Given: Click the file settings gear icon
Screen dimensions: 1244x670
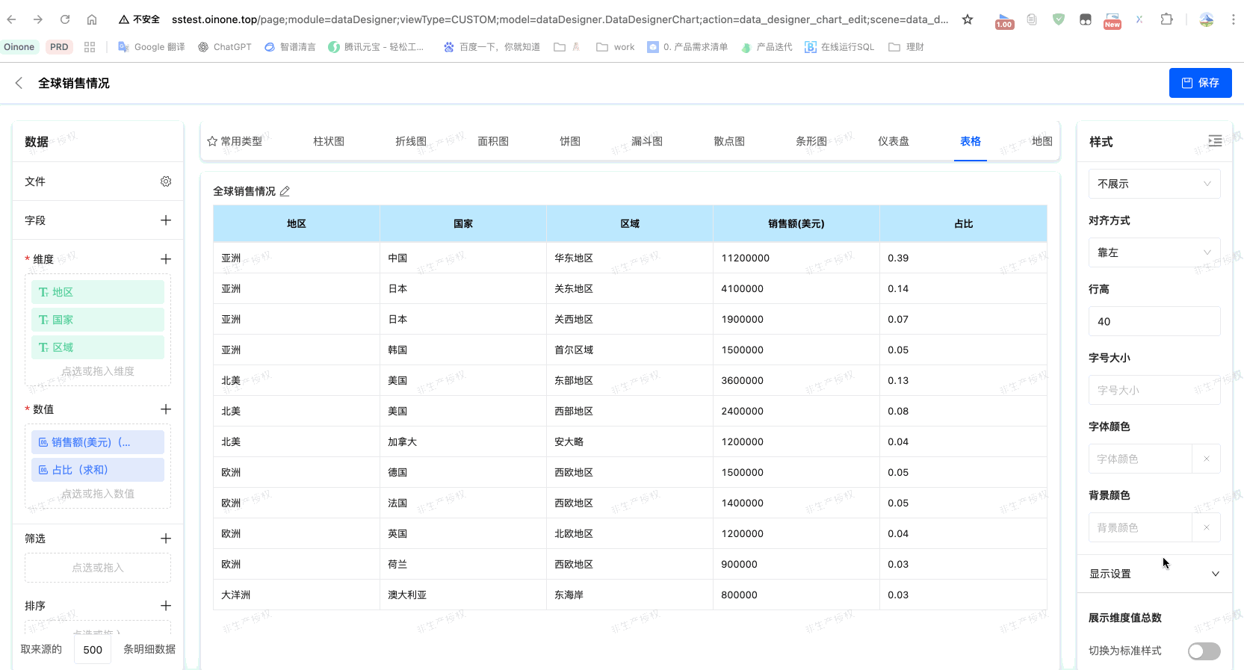Looking at the screenshot, I should coord(166,182).
